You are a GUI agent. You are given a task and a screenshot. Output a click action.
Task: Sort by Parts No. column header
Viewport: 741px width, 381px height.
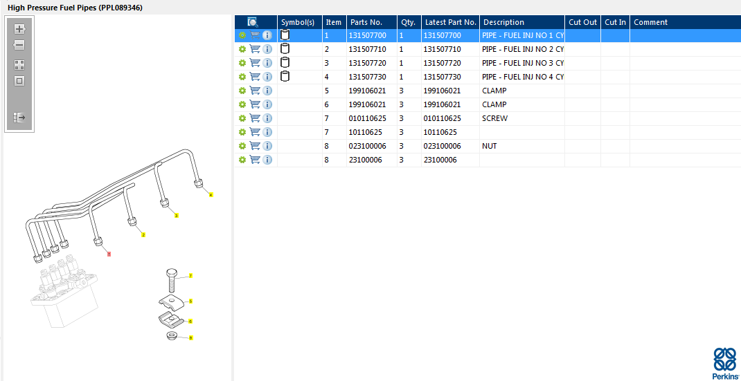(x=371, y=22)
